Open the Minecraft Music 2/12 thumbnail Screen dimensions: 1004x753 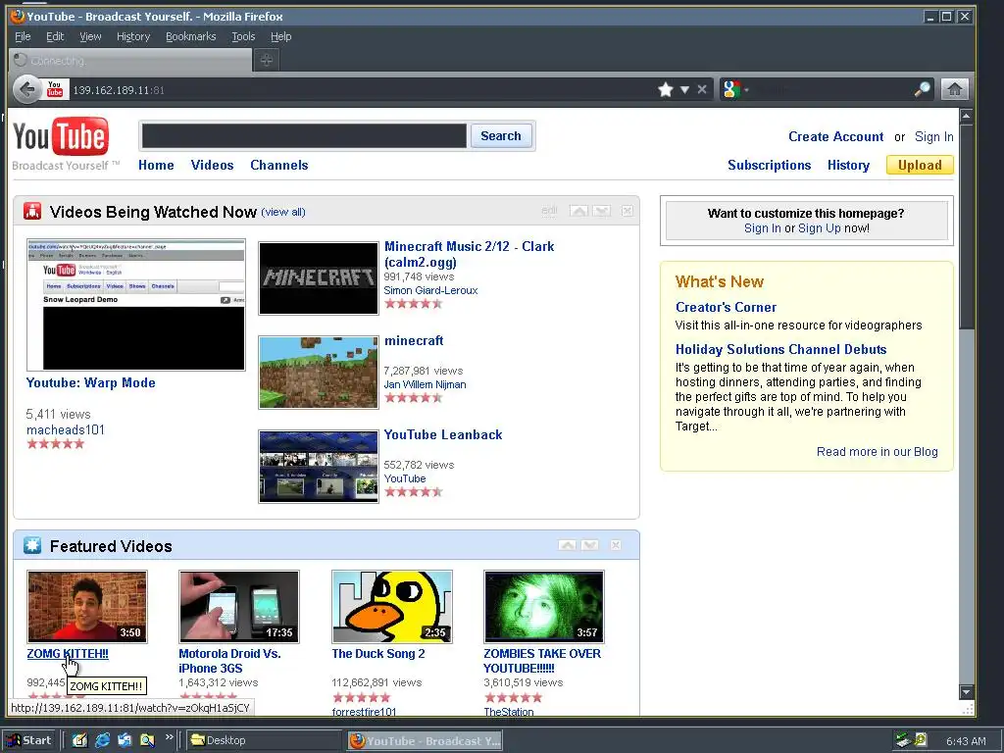click(319, 277)
